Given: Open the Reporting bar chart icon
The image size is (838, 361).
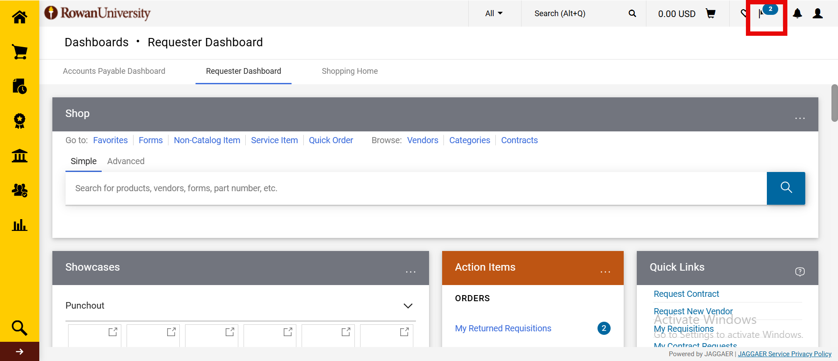Looking at the screenshot, I should (x=20, y=225).
